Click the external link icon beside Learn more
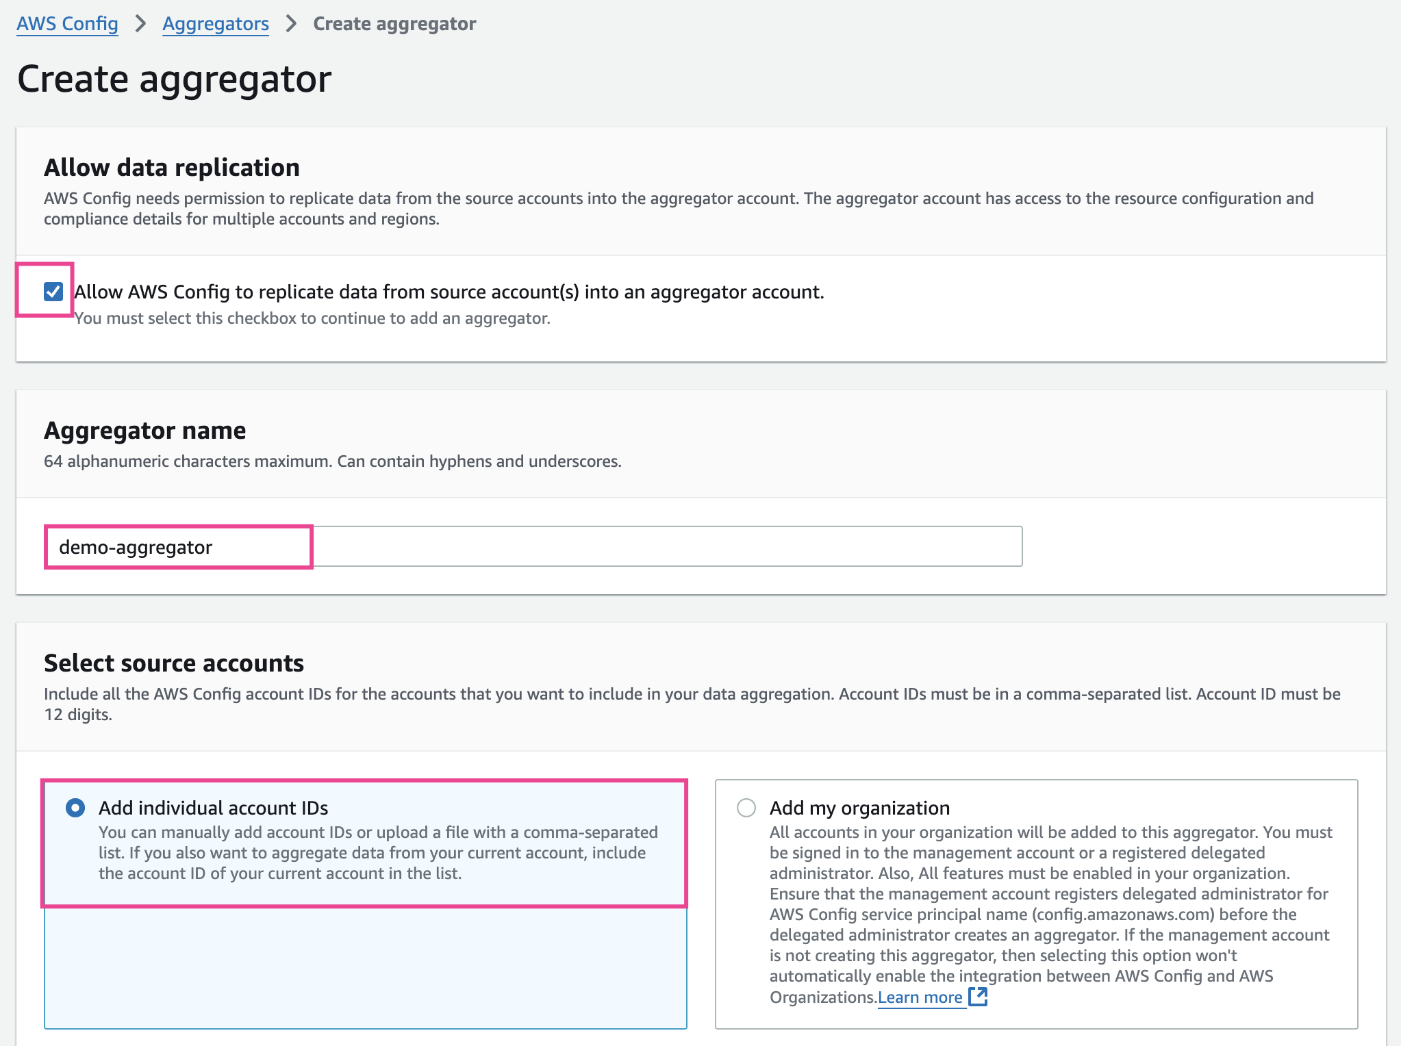The height and width of the screenshot is (1046, 1401). pos(978,997)
